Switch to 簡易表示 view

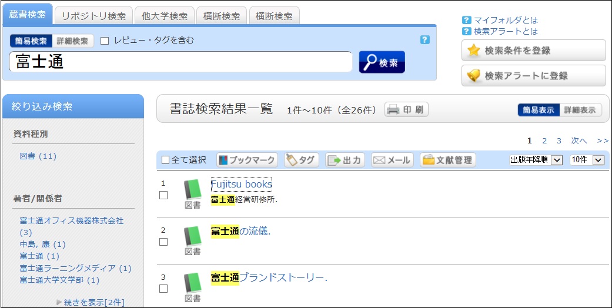point(539,110)
